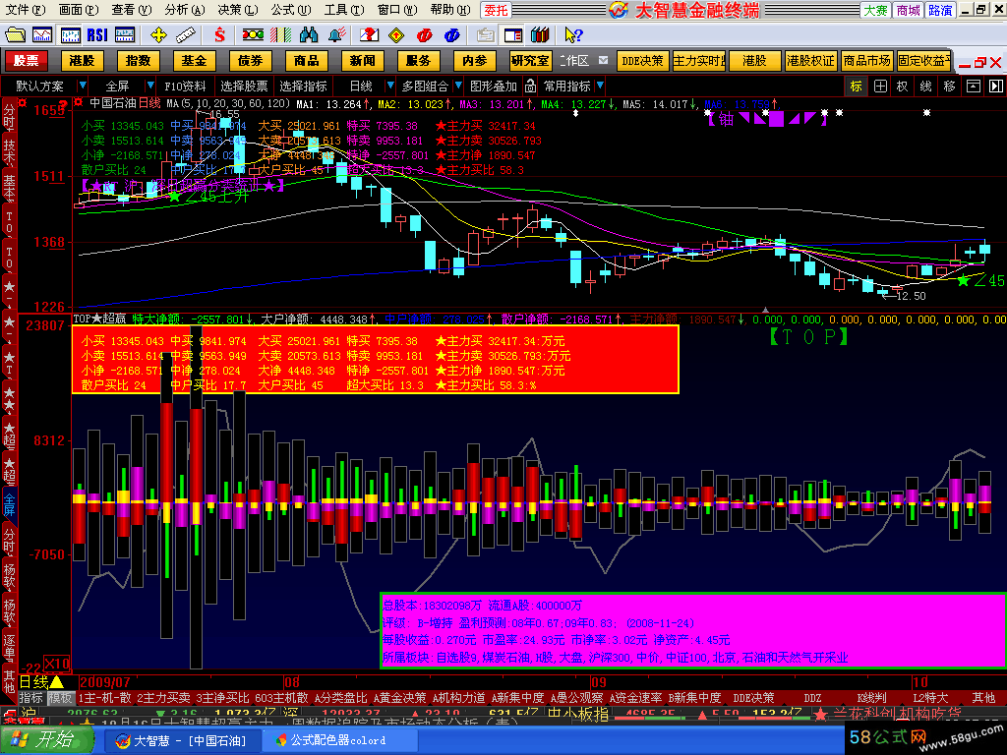Click the RSI indicator icon
The height and width of the screenshot is (755, 1007).
pyautogui.click(x=97, y=34)
